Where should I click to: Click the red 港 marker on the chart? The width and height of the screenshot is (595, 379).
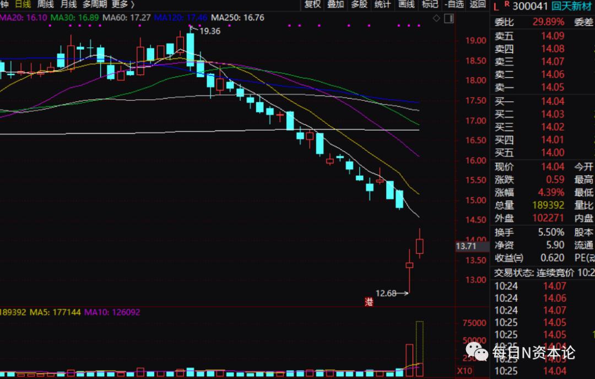(x=369, y=302)
